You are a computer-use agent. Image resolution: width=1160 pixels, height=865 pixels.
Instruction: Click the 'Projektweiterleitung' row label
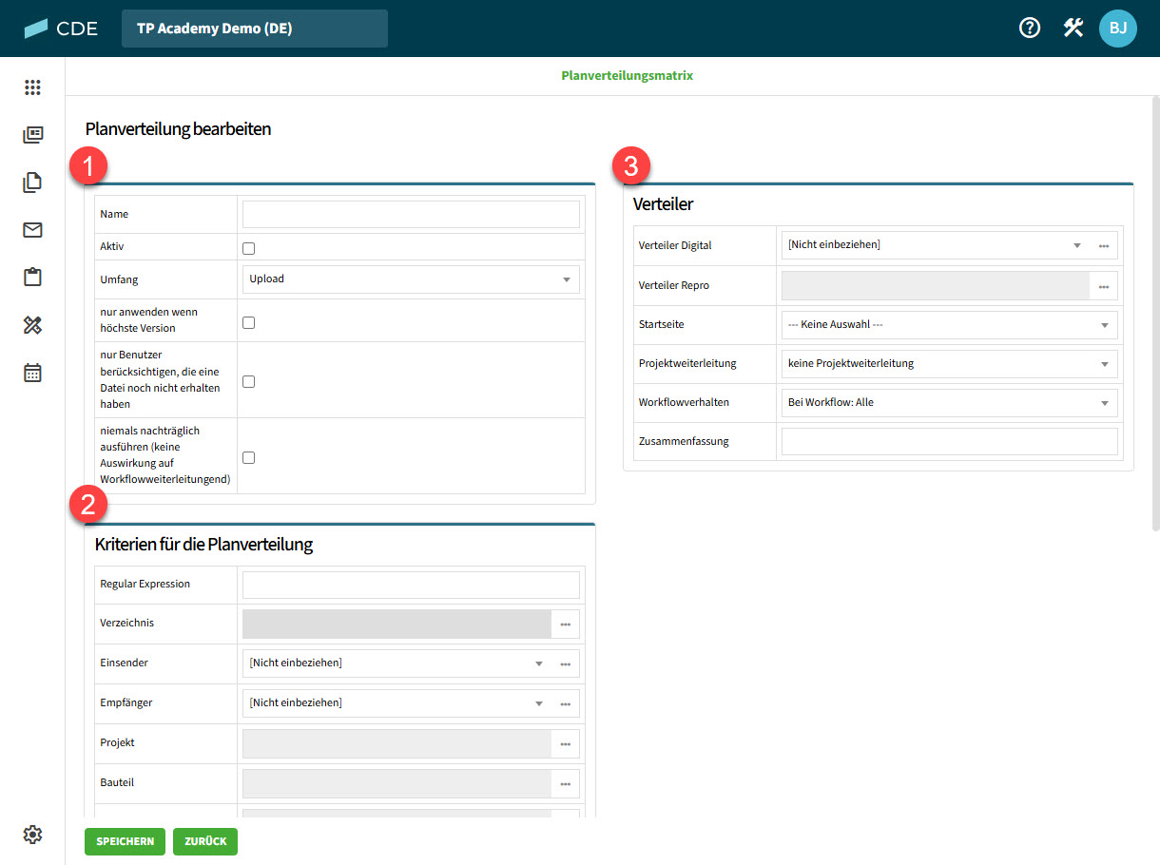click(x=687, y=364)
